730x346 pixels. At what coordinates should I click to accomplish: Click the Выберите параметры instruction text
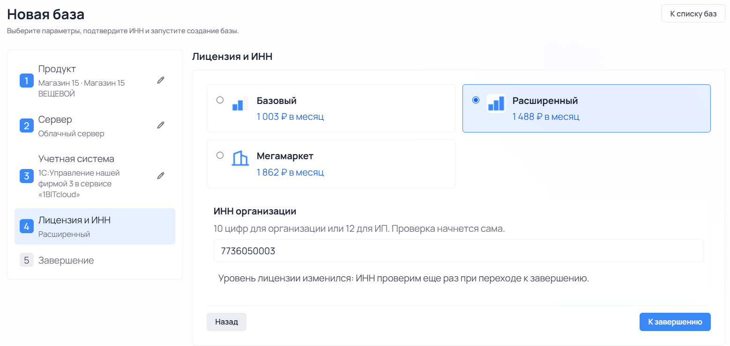tap(123, 31)
